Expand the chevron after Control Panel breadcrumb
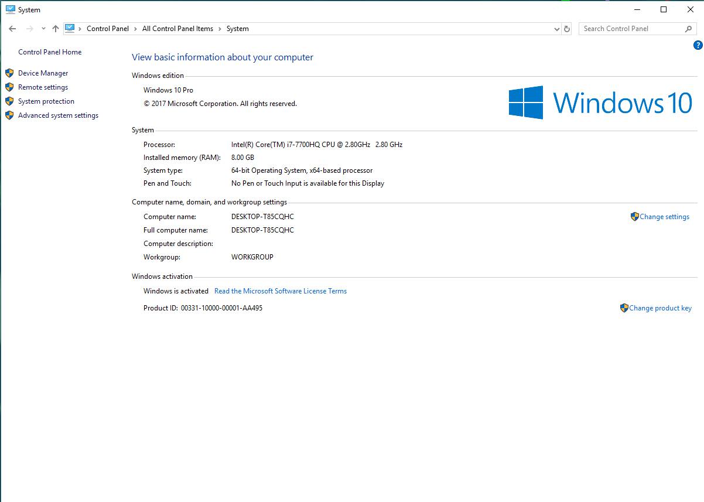Screen dimensions: 704x502 point(135,29)
